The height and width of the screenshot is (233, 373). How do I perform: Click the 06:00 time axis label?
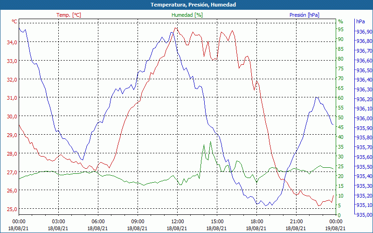click(x=98, y=222)
